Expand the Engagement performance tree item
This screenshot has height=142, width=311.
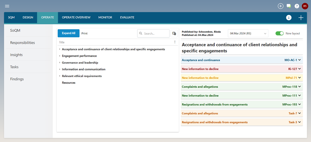pos(60,56)
